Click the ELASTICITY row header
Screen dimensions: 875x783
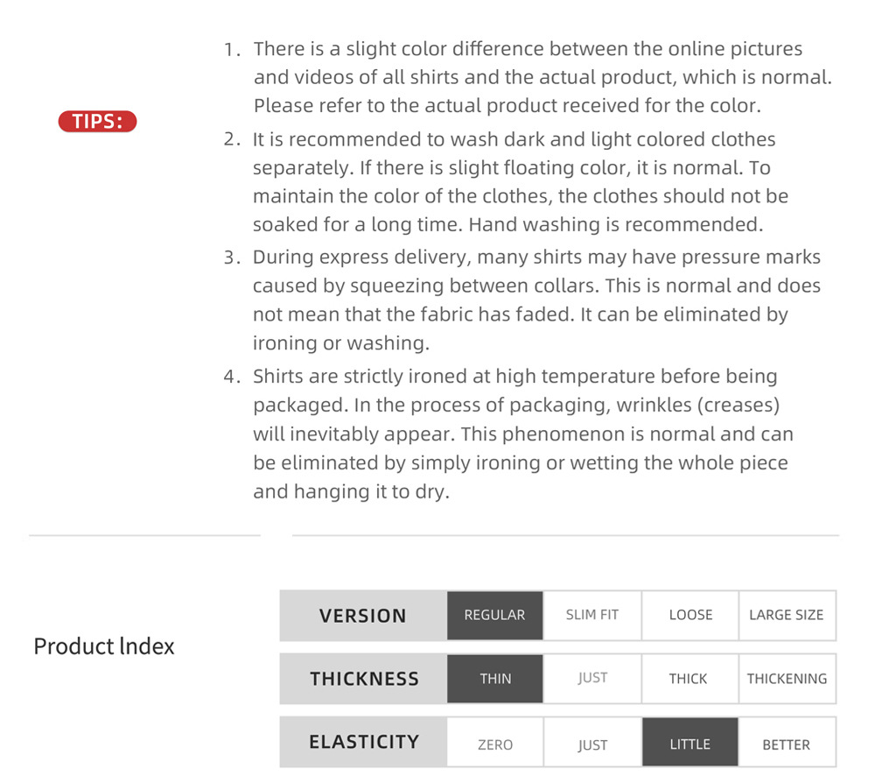click(x=363, y=742)
